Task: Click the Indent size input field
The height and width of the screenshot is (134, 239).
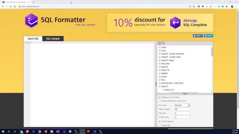Action: pyautogui.click(x=182, y=117)
